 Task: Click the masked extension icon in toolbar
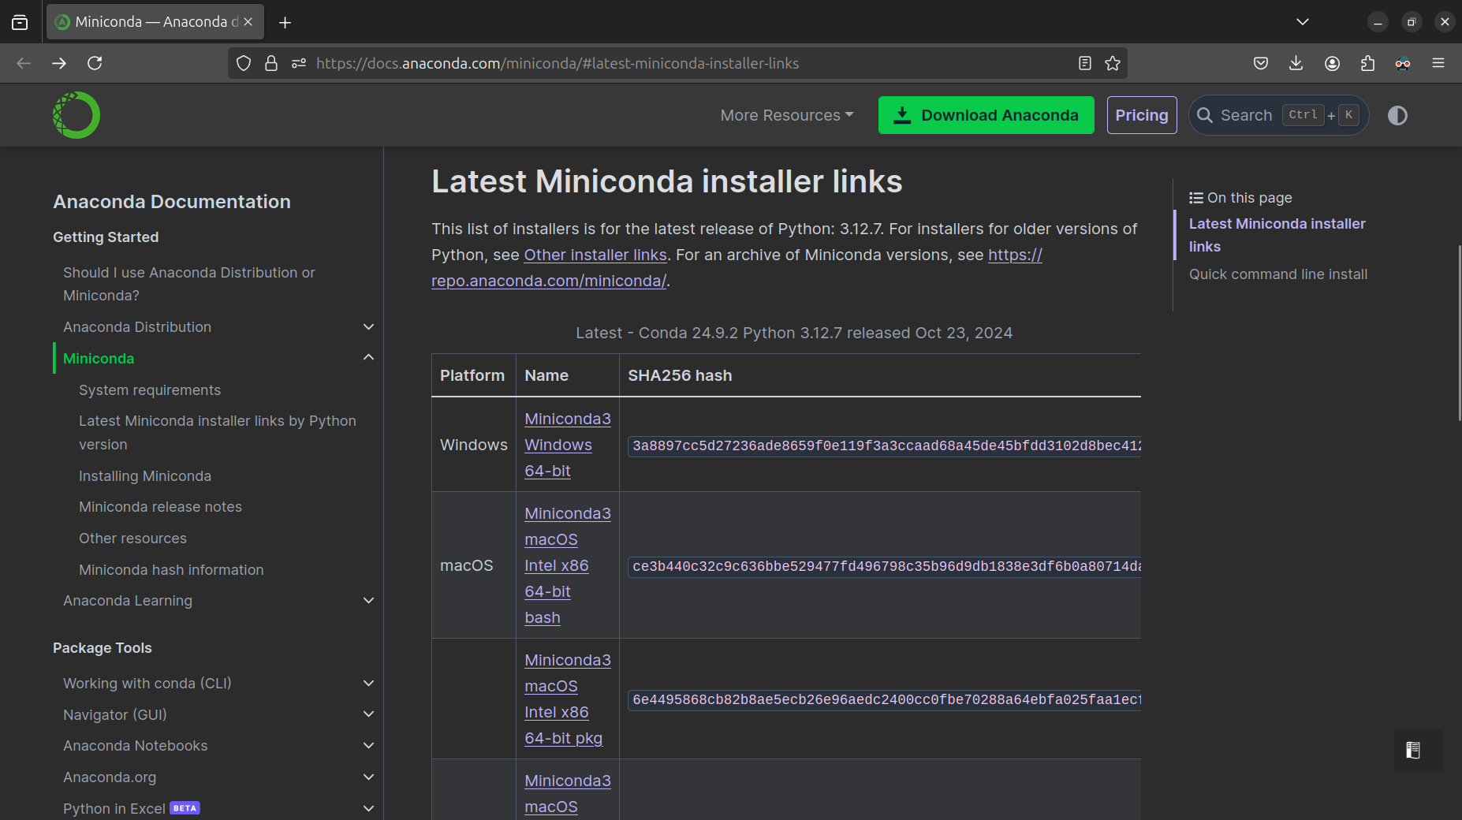coord(1403,63)
